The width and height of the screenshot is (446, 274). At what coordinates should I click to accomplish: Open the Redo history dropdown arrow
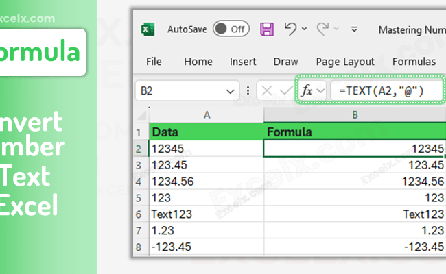336,29
